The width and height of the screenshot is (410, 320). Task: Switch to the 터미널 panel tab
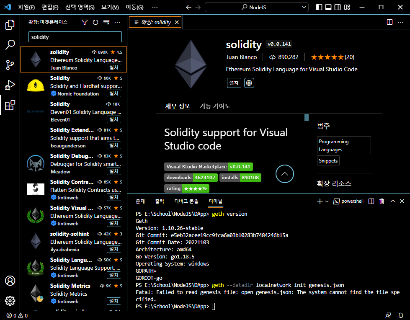coord(215,201)
